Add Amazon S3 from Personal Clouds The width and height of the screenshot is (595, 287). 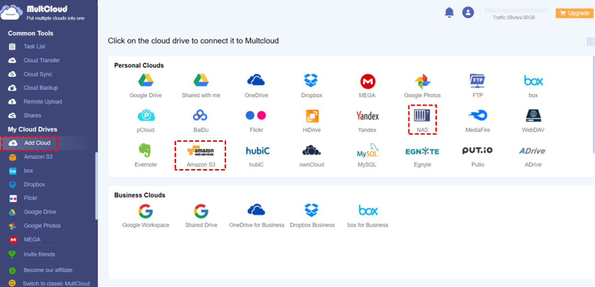pos(200,155)
